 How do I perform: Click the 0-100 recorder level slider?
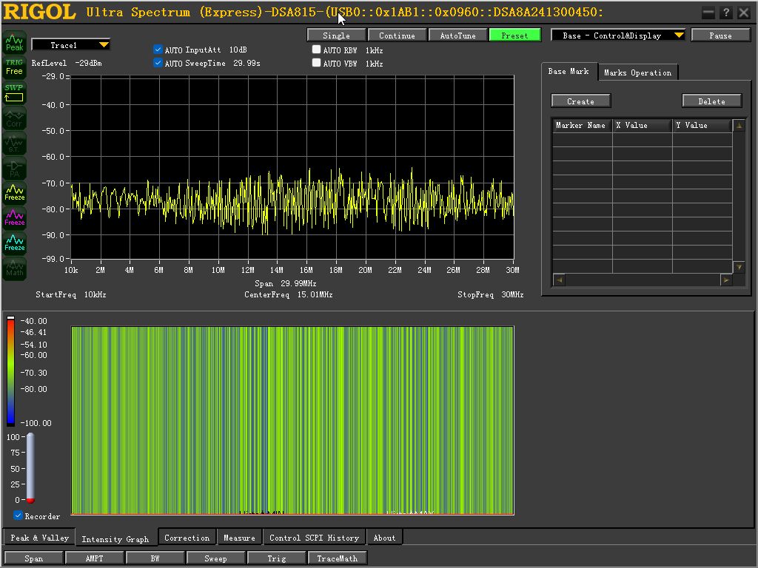pyautogui.click(x=30, y=468)
